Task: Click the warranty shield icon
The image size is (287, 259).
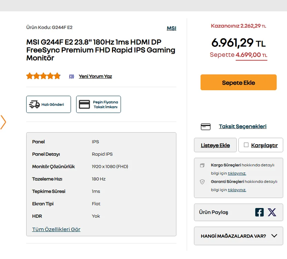Action: coord(202,182)
